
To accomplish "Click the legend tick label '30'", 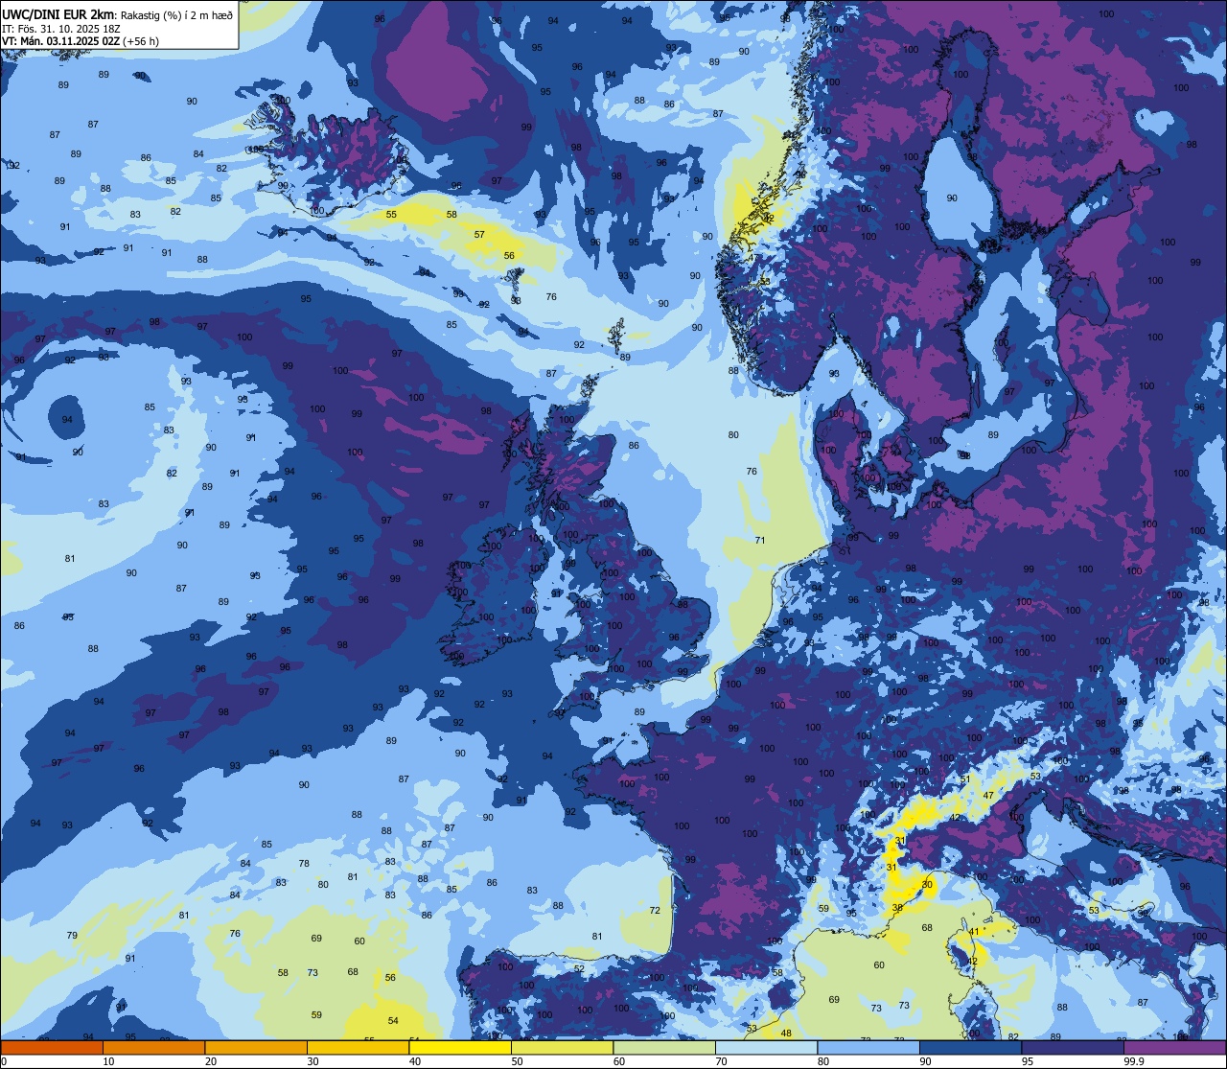I will pyautogui.click(x=313, y=1061).
